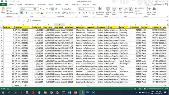Open the General number format dropdown
Image resolution: width=169 pixels, height=95 pixels.
pyautogui.click(x=93, y=9)
